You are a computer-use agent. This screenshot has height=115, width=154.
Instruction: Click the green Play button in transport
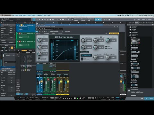78,98
